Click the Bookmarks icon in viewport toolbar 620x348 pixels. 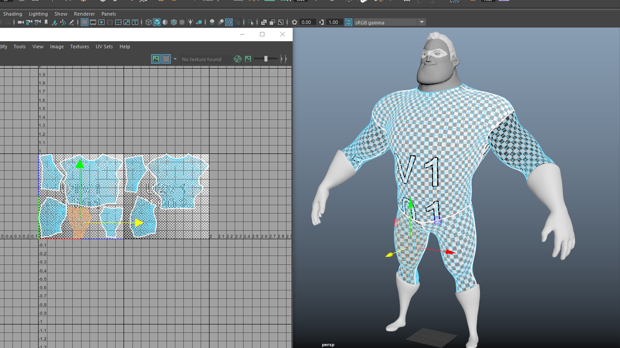46,22
